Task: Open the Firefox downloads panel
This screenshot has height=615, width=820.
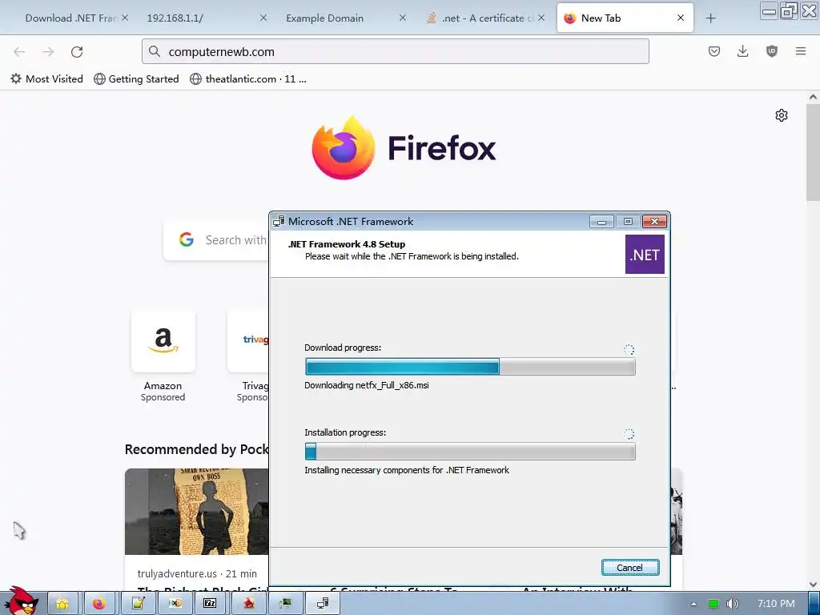Action: coord(742,51)
